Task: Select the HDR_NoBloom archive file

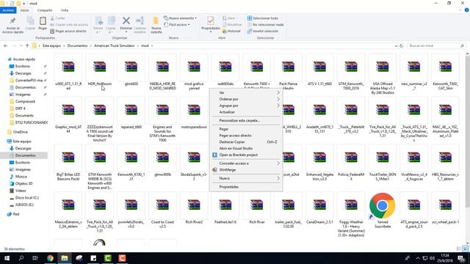Action: point(100,70)
